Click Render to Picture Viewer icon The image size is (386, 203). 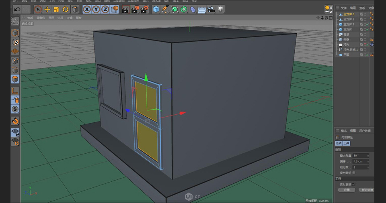click(135, 10)
